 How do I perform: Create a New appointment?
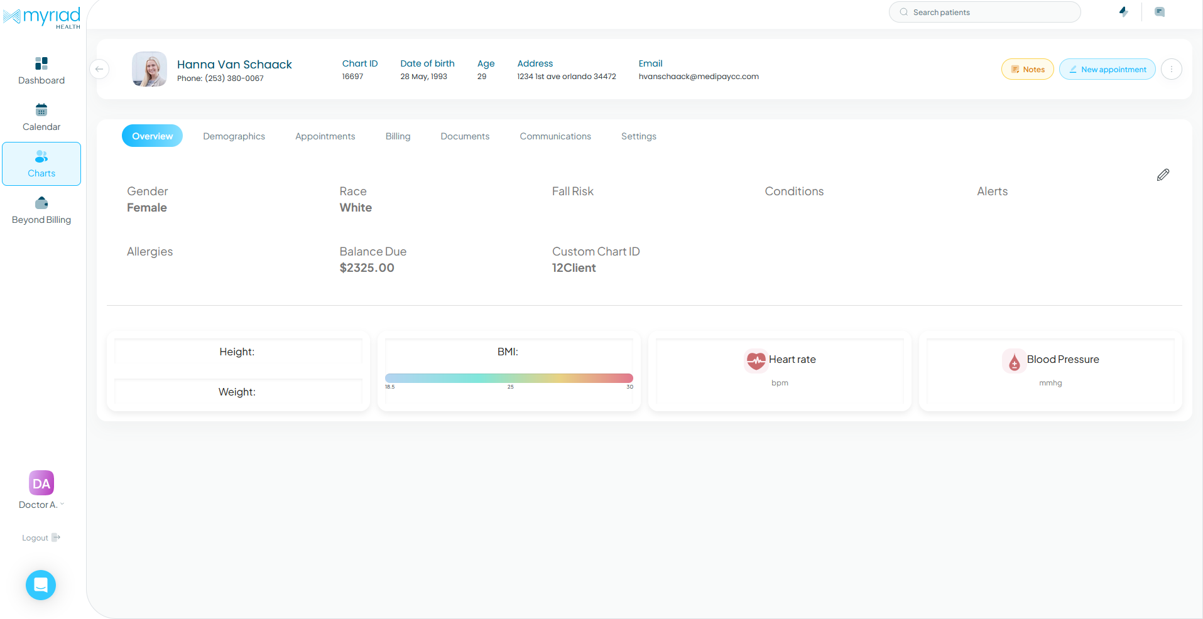click(x=1107, y=69)
